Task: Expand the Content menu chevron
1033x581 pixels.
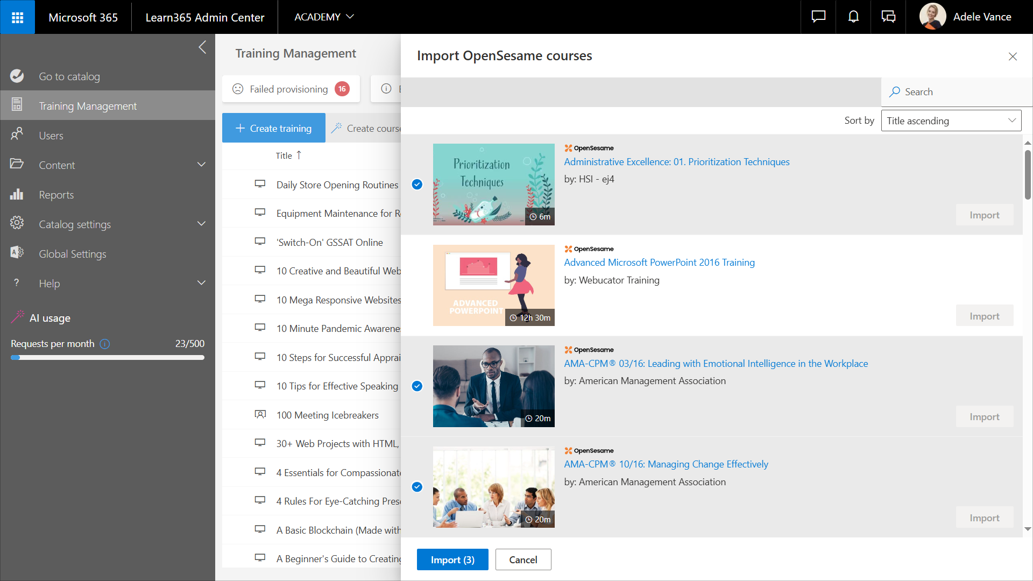Action: pos(202,165)
